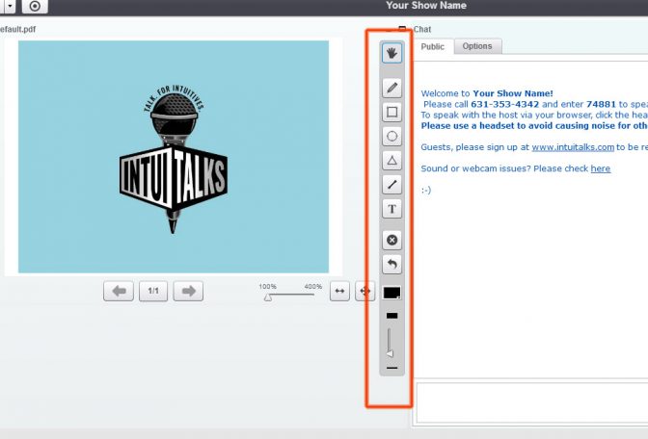
Task: Adjust the 100% to 400% zoom slider
Action: 289,296
